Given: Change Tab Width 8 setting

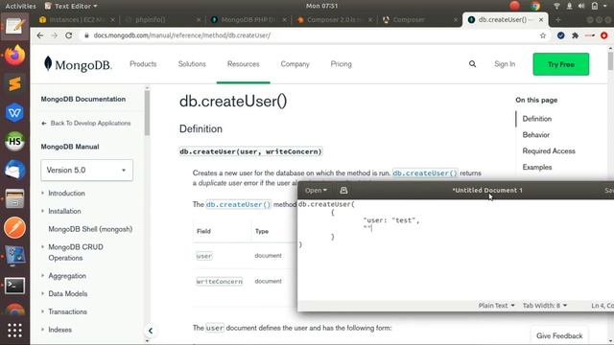Looking at the screenshot, I should point(545,306).
